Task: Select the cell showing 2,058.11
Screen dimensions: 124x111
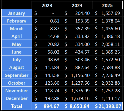Action: click(107, 44)
